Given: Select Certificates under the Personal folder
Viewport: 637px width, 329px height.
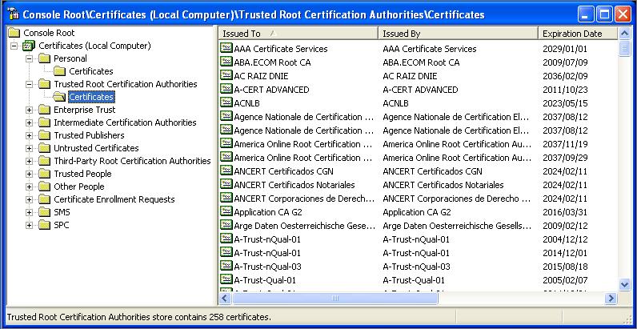Looking at the screenshot, I should pyautogui.click(x=91, y=71).
